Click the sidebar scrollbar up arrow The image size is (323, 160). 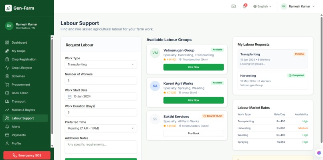pos(52,37)
